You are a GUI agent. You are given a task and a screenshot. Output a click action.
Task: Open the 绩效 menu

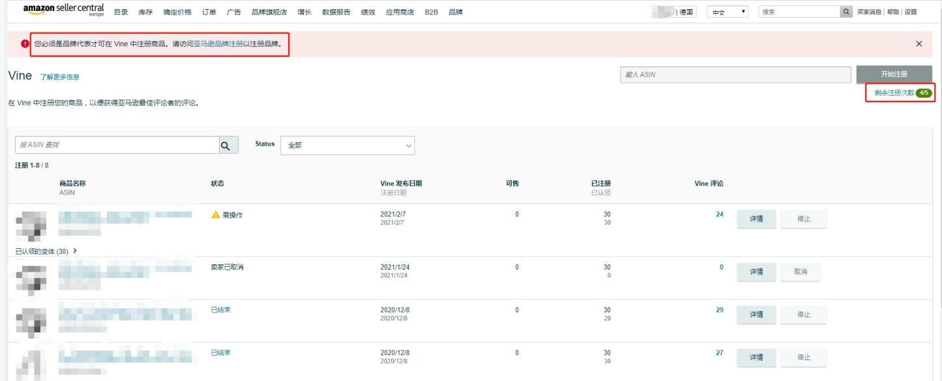click(368, 12)
